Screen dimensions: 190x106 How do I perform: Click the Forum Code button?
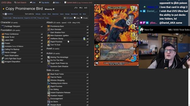tap(7, 18)
